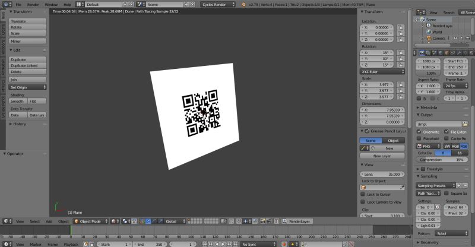Open the 3D viewport editor type selector
Screen dimensions: 475x247
click(8, 221)
